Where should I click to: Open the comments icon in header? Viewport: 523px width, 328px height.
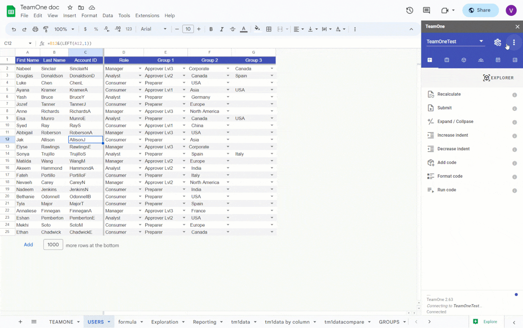pyautogui.click(x=427, y=10)
